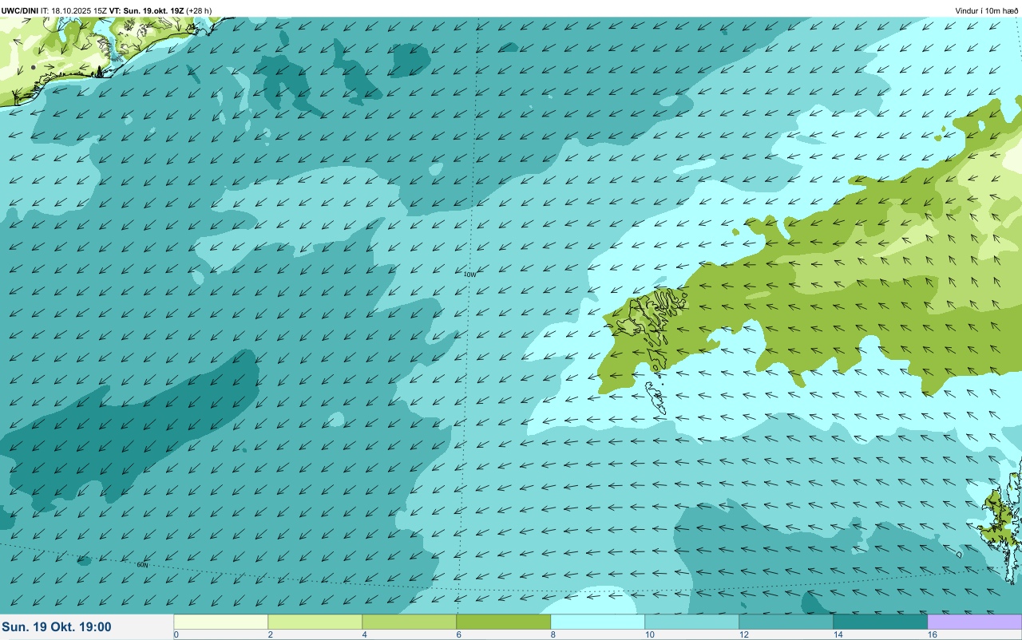Screen dimensions: 1022x640
Task: Click the 10–12 turquoise legend swatch
Action: (x=692, y=622)
